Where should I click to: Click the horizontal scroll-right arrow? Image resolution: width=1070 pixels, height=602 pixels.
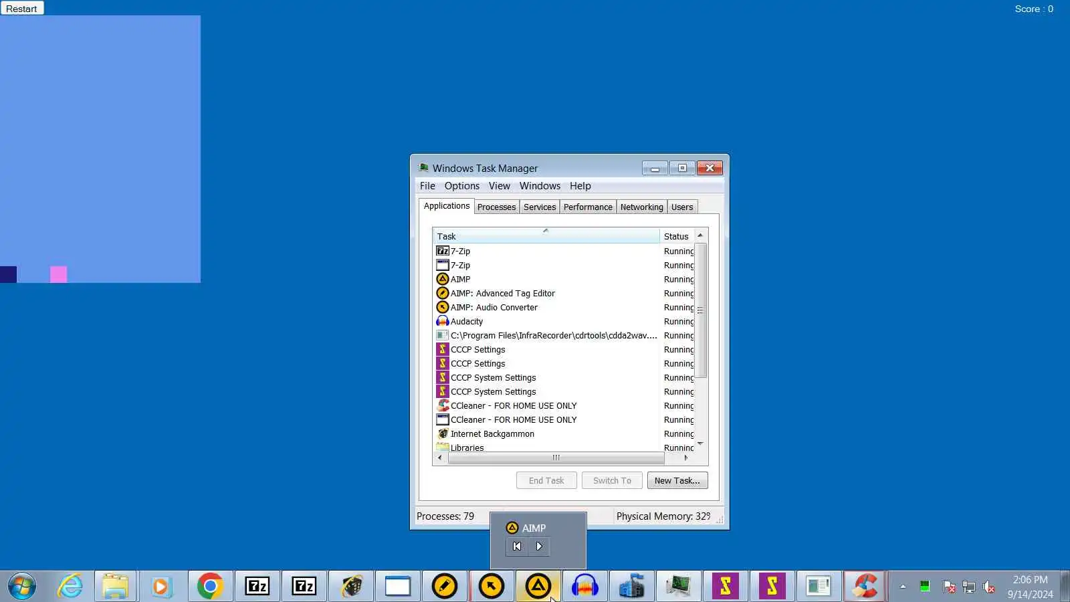pyautogui.click(x=686, y=458)
